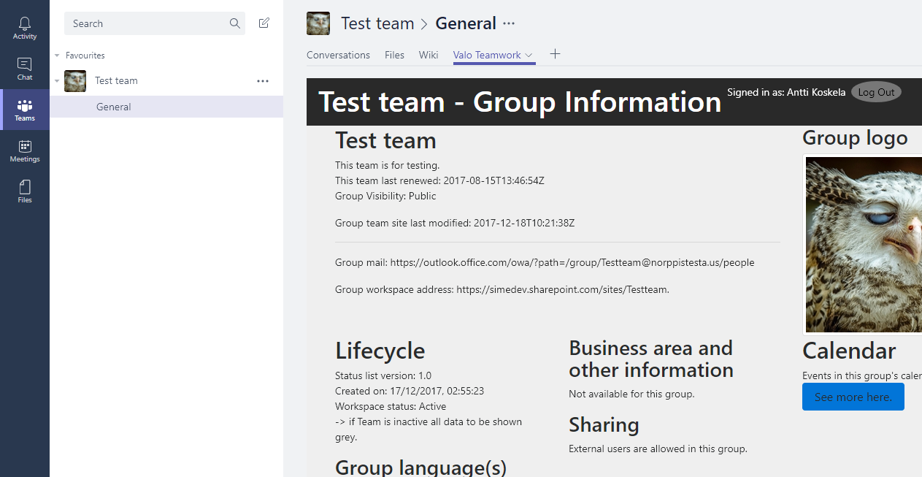The height and width of the screenshot is (477, 922).
Task: Open the Chat section
Action: point(25,69)
